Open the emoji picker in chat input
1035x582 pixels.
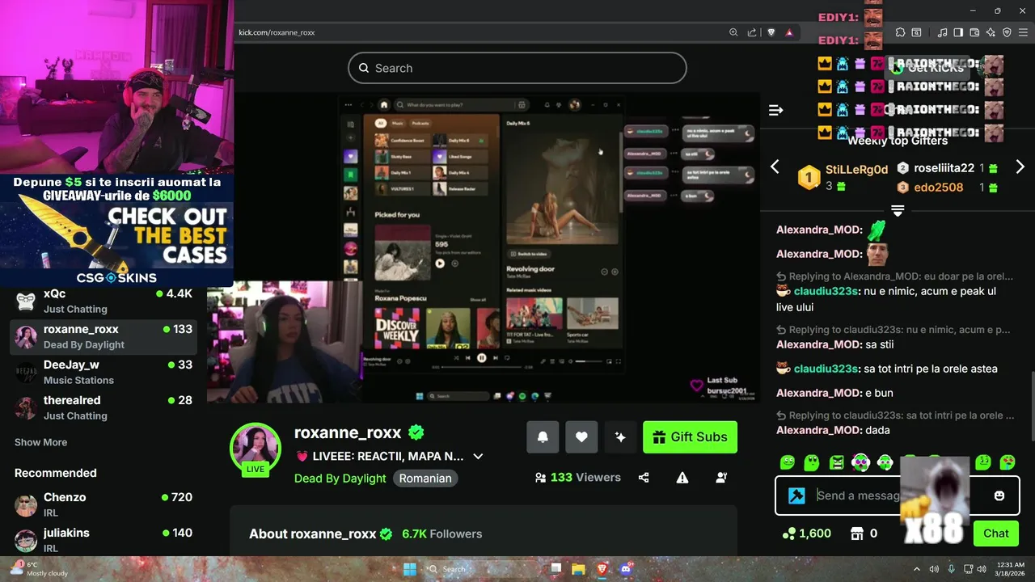point(999,496)
